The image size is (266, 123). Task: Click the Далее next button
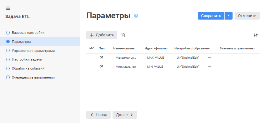point(125,115)
